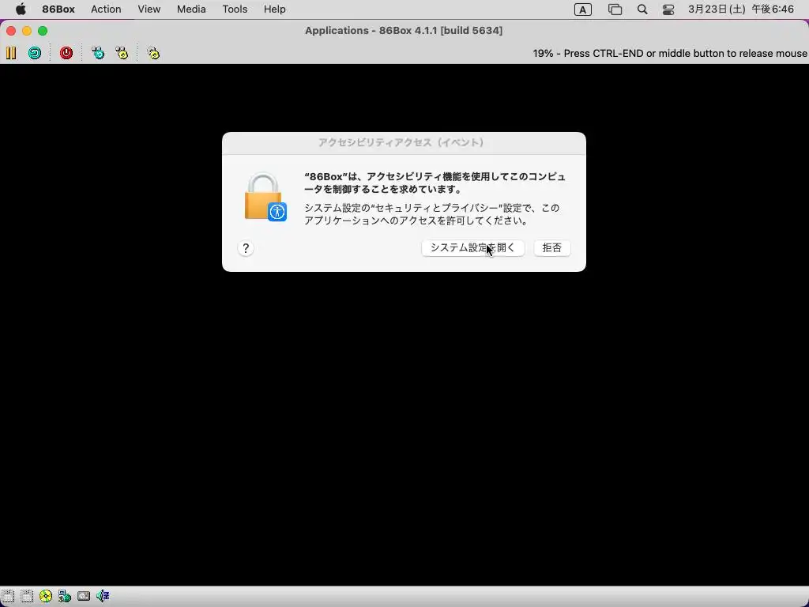
Task: Open machine settings gear icon in toolbar
Action: pyautogui.click(x=153, y=53)
